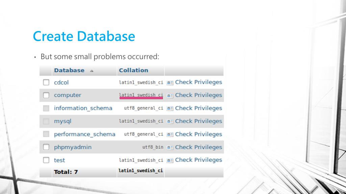Image resolution: width=346 pixels, height=194 pixels.
Task: Check Privileges link for computer
Action: tap(199, 95)
